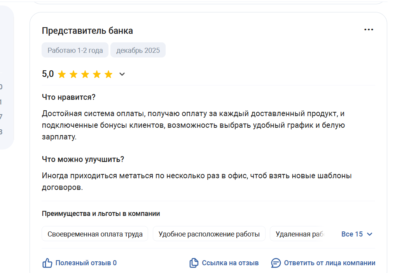Expand the 5,0 rating details chevron
409x273 pixels.
(x=122, y=74)
